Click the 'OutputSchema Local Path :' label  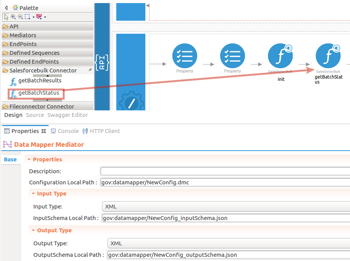pos(68,255)
